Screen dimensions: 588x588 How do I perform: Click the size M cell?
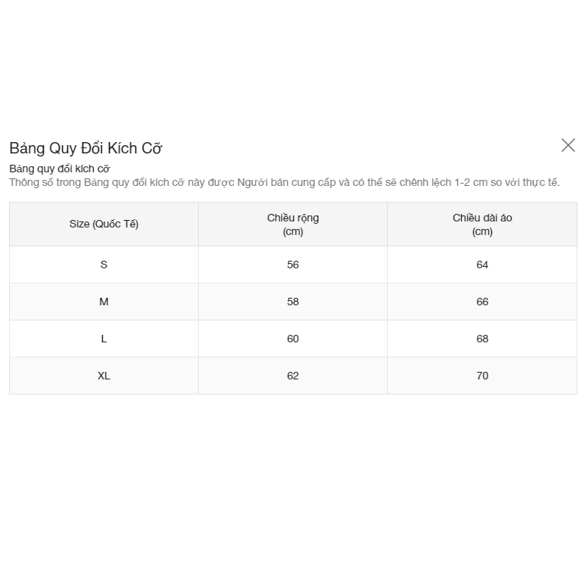[x=104, y=302]
